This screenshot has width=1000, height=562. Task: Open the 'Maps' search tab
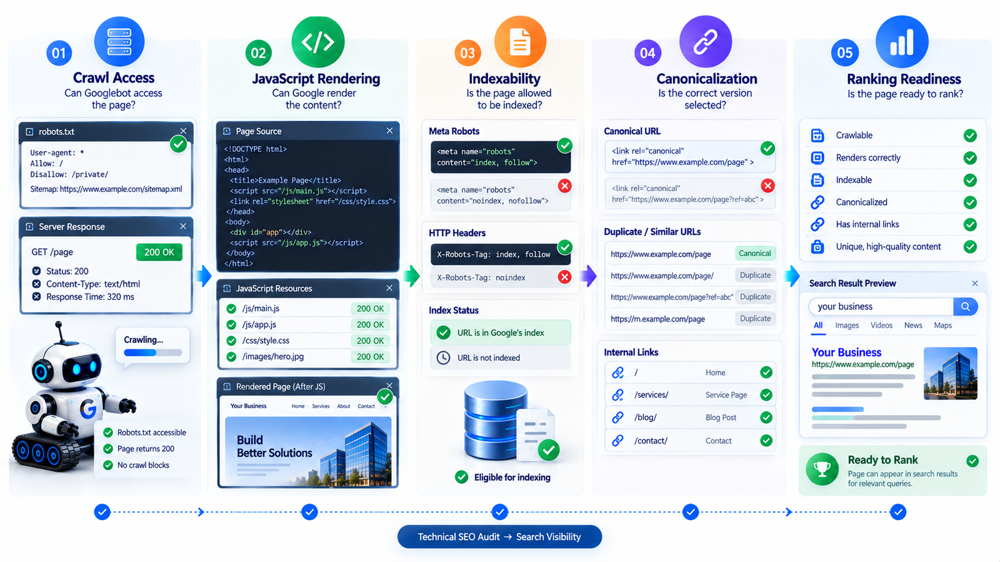943,325
